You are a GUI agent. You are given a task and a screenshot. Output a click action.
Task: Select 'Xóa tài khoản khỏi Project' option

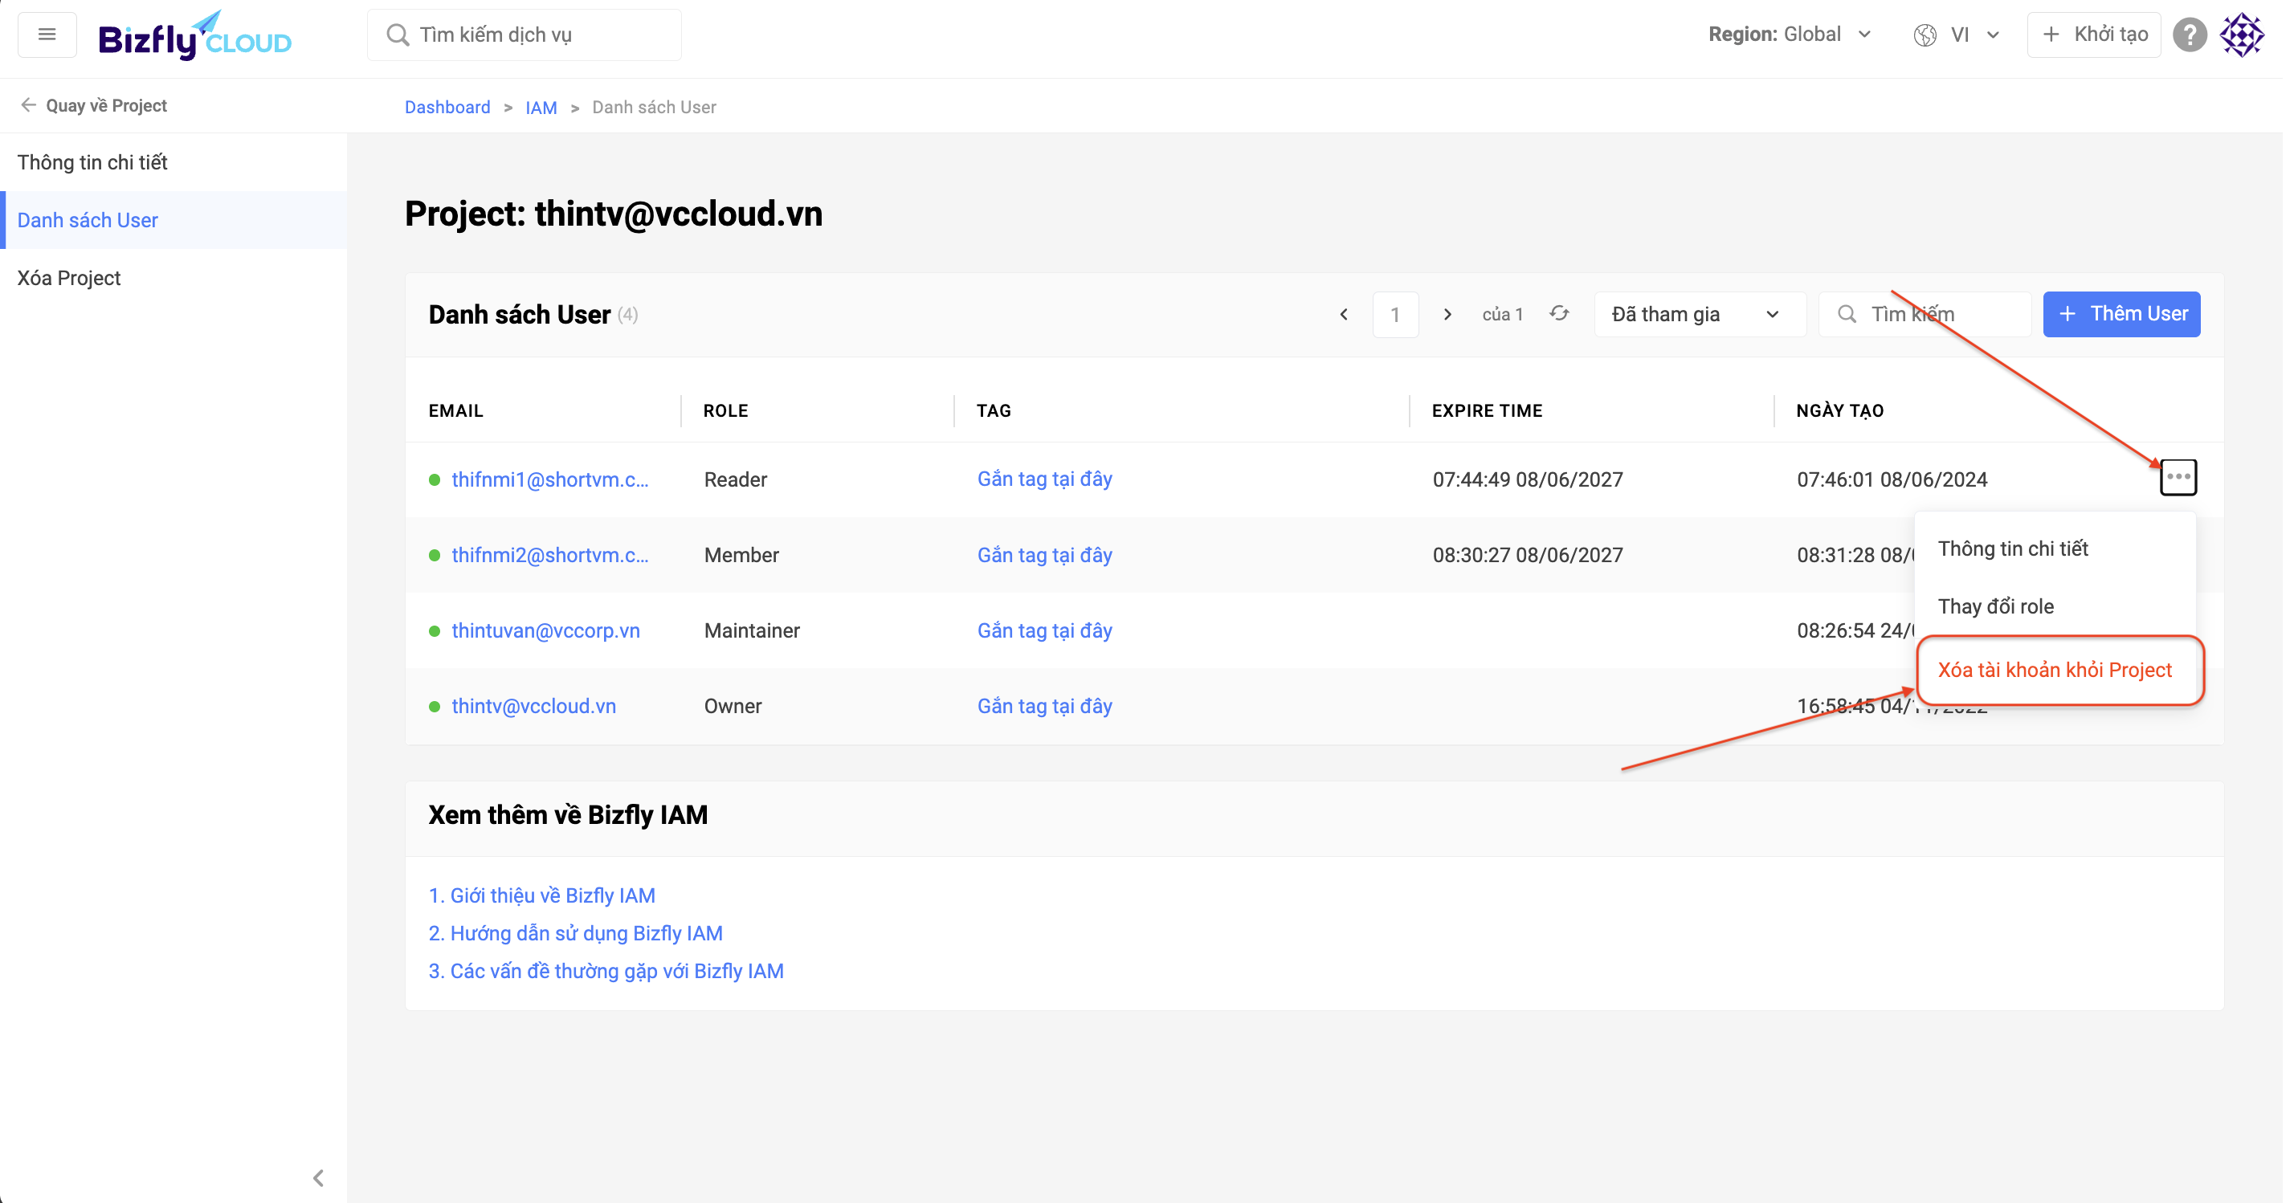(2055, 670)
